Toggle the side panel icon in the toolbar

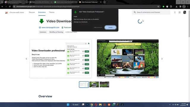pos(180,7)
